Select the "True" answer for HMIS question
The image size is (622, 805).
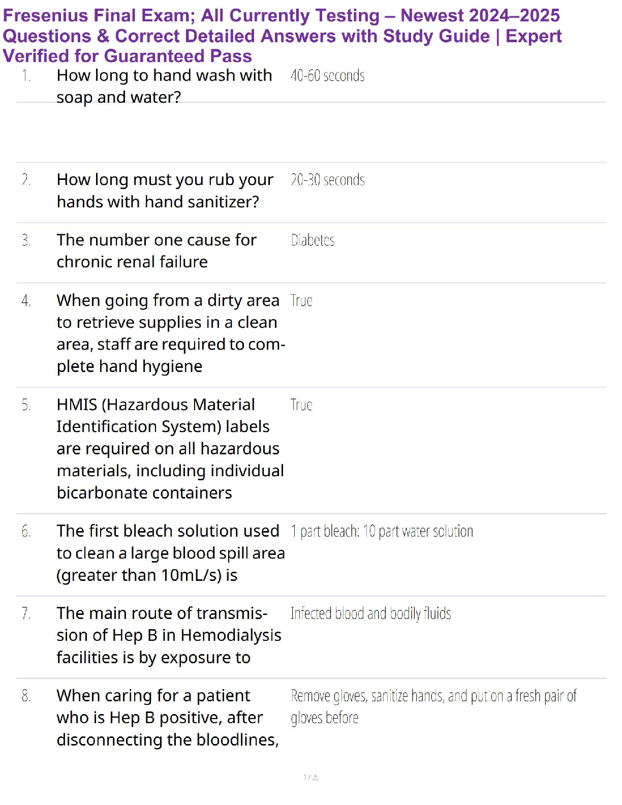301,405
